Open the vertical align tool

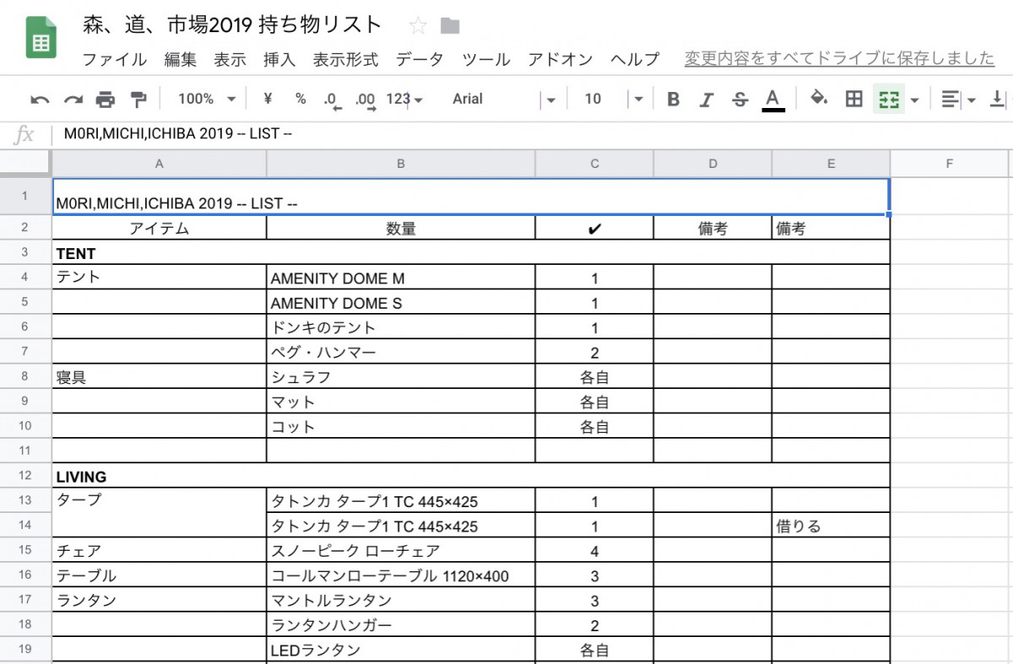(998, 100)
